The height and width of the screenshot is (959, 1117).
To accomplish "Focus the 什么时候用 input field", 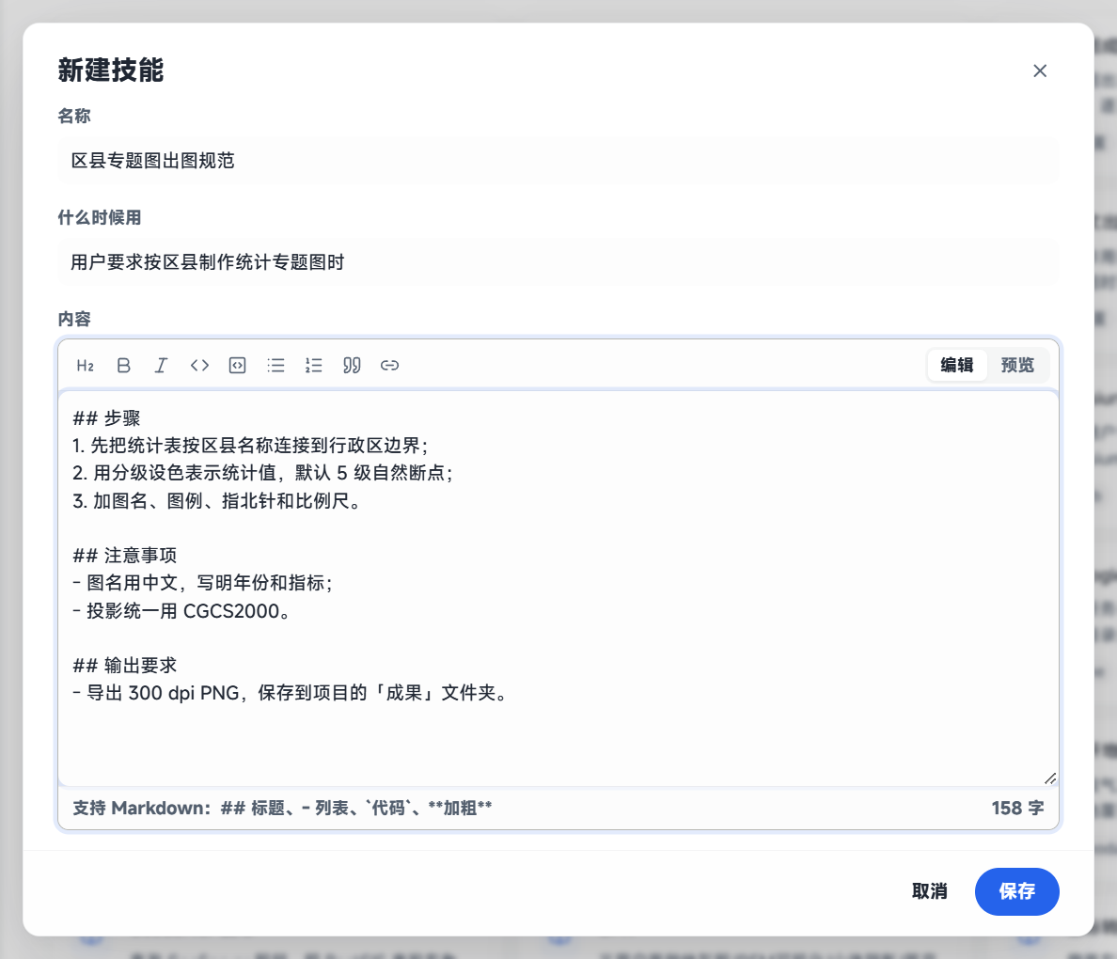I will point(558,262).
